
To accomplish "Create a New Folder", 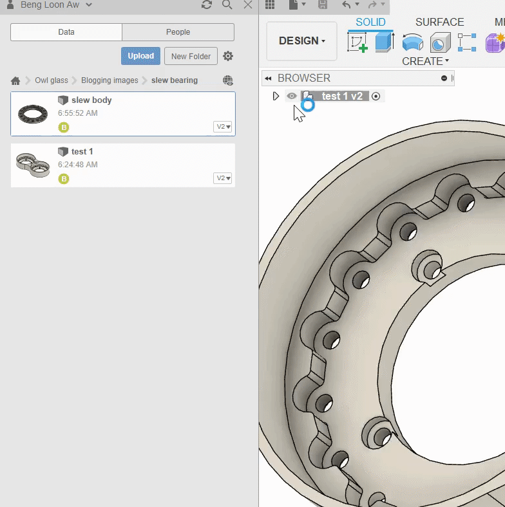I will (191, 56).
